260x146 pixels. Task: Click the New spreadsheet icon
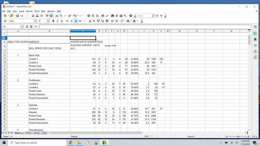coord(5,15)
